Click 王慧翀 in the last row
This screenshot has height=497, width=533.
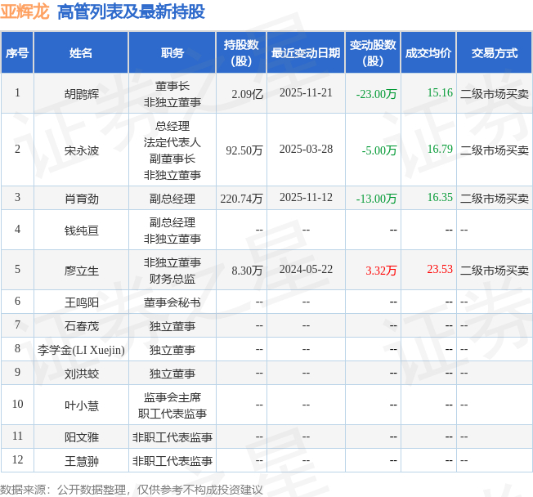[x=82, y=461]
